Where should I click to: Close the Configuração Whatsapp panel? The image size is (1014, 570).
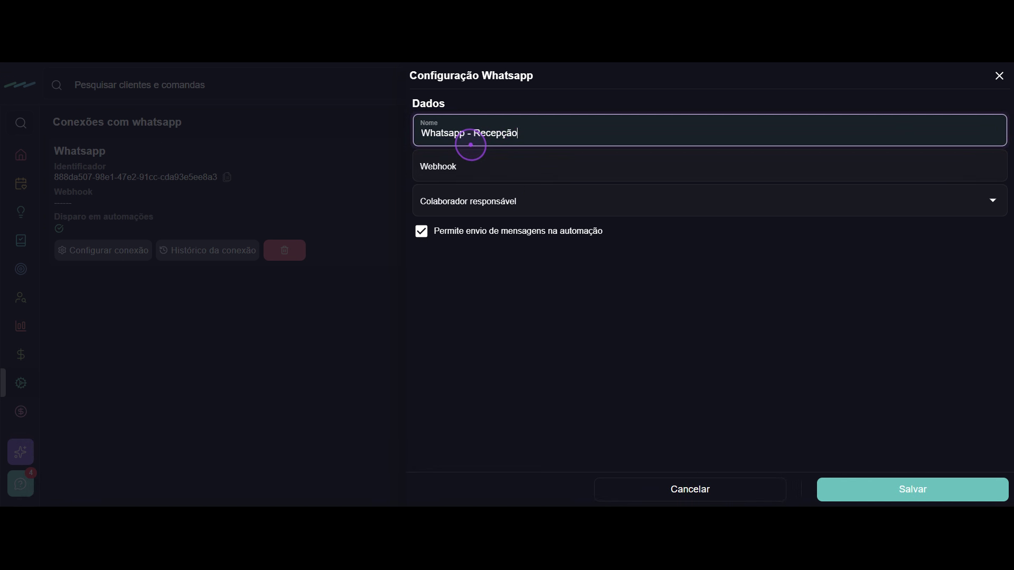(999, 76)
